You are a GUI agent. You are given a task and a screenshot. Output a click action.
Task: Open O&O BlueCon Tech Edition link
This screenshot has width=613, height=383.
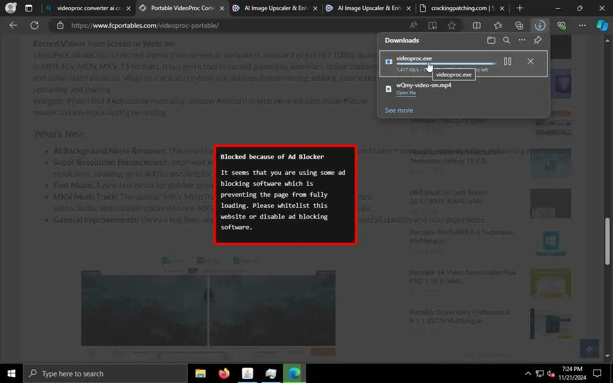(x=449, y=196)
